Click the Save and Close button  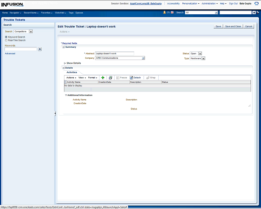tap(233, 26)
